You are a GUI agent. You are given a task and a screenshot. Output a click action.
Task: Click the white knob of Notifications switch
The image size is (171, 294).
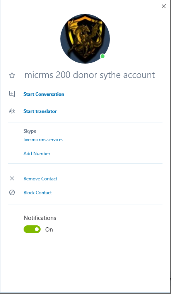pyautogui.click(x=37, y=229)
